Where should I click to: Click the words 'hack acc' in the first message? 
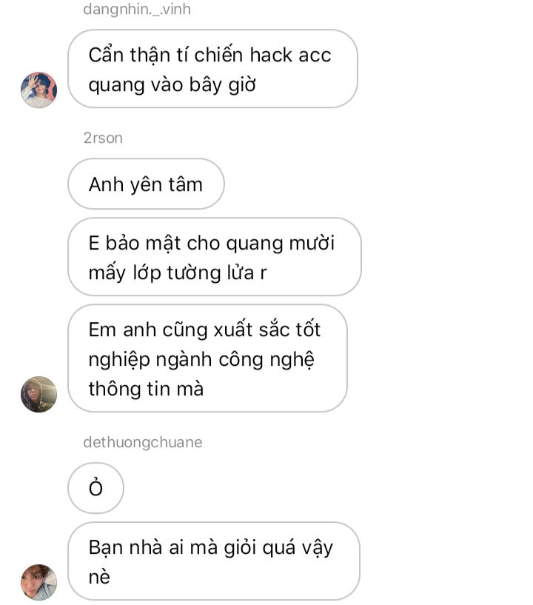coord(290,55)
